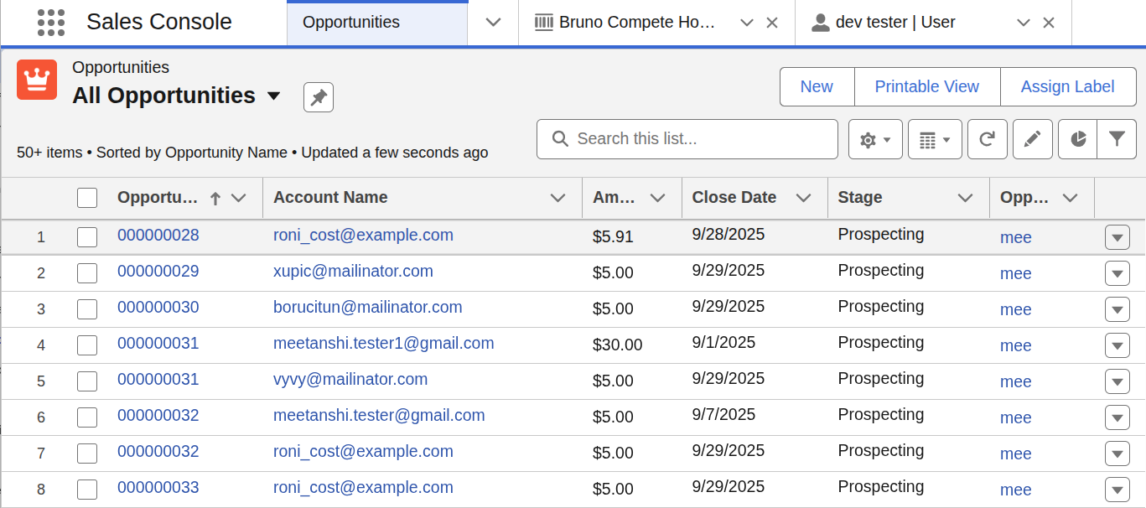Open the App Launcher grid icon
Viewport: 1146px width, 508px height.
click(51, 23)
